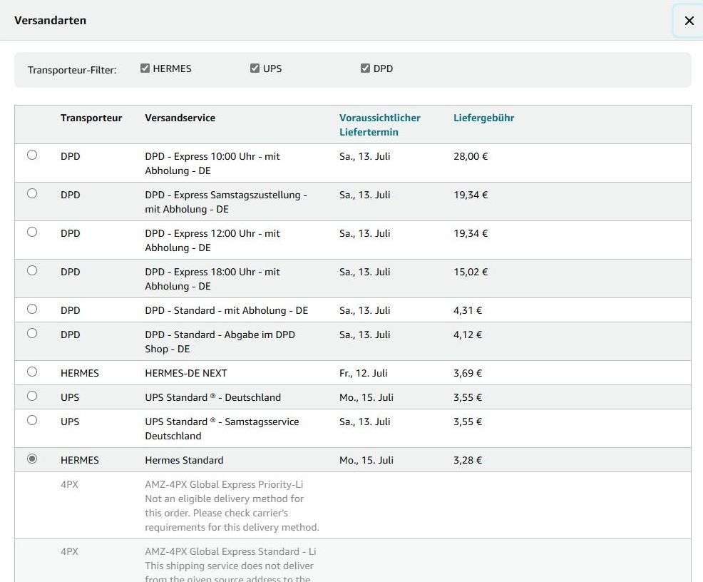The height and width of the screenshot is (582, 703).
Task: Select UPS Standard Samstagsservice radio button
Action: coord(32,420)
